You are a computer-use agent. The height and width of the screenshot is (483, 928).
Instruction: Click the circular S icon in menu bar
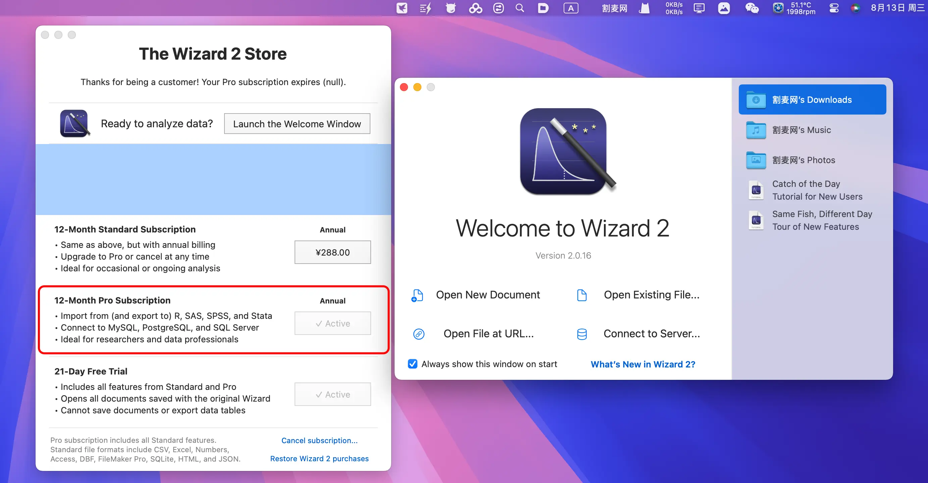point(499,8)
